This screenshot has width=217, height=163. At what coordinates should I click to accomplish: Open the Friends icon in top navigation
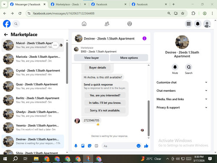pyautogui.click(x=107, y=24)
